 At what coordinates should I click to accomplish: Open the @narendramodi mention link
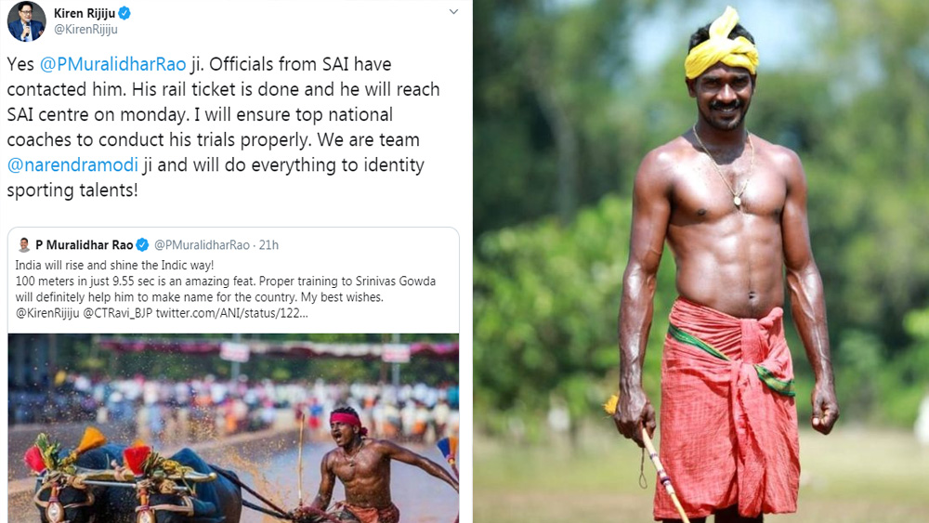[x=72, y=164]
